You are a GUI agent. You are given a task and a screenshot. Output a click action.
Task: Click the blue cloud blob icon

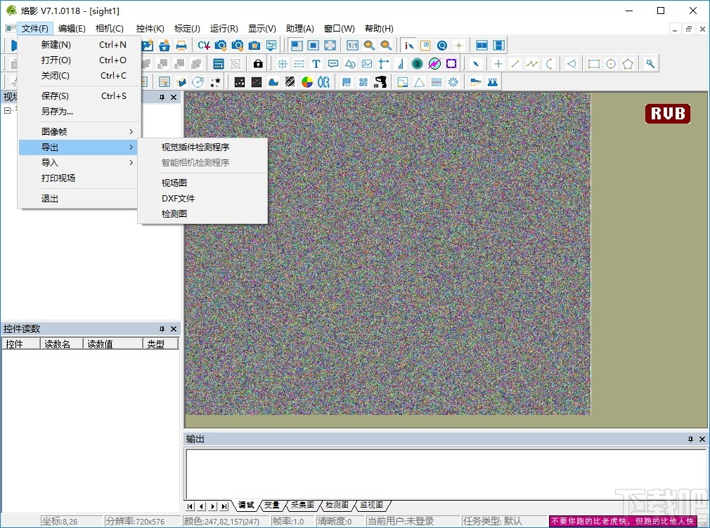pos(273,82)
